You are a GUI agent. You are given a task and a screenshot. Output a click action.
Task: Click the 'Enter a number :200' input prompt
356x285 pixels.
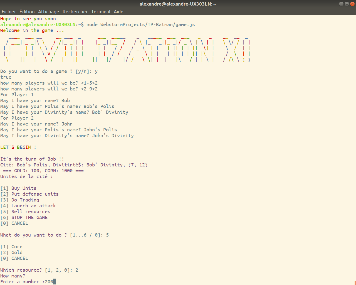point(28,282)
